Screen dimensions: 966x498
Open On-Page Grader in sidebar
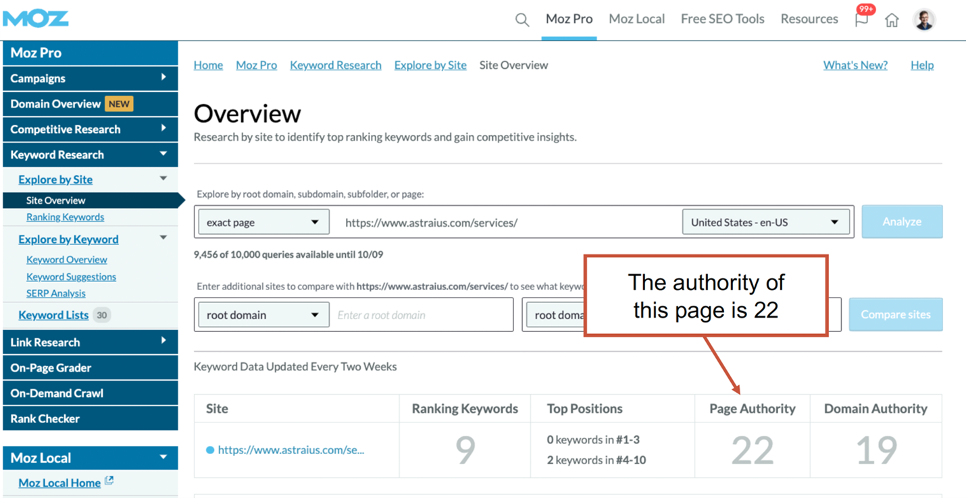point(91,368)
